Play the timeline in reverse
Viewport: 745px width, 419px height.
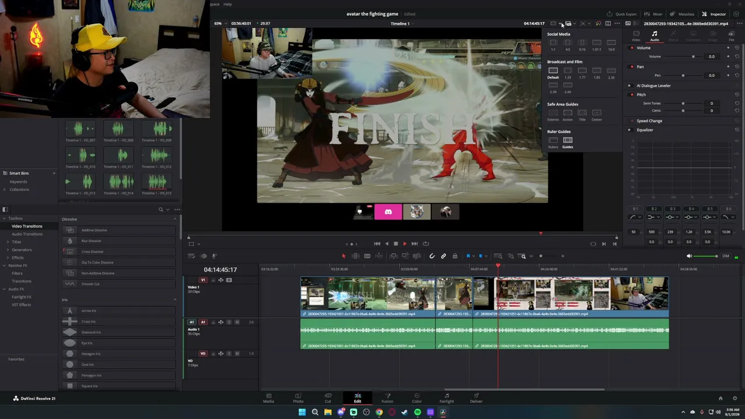point(386,244)
